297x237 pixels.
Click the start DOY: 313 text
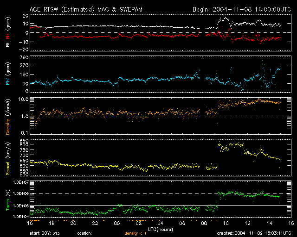point(45,233)
